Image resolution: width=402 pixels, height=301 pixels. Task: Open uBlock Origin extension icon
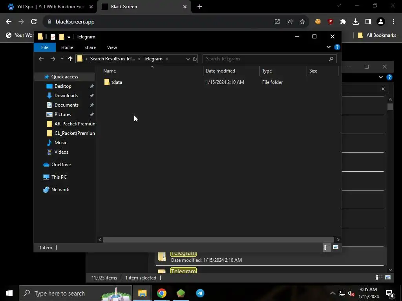pyautogui.click(x=331, y=22)
